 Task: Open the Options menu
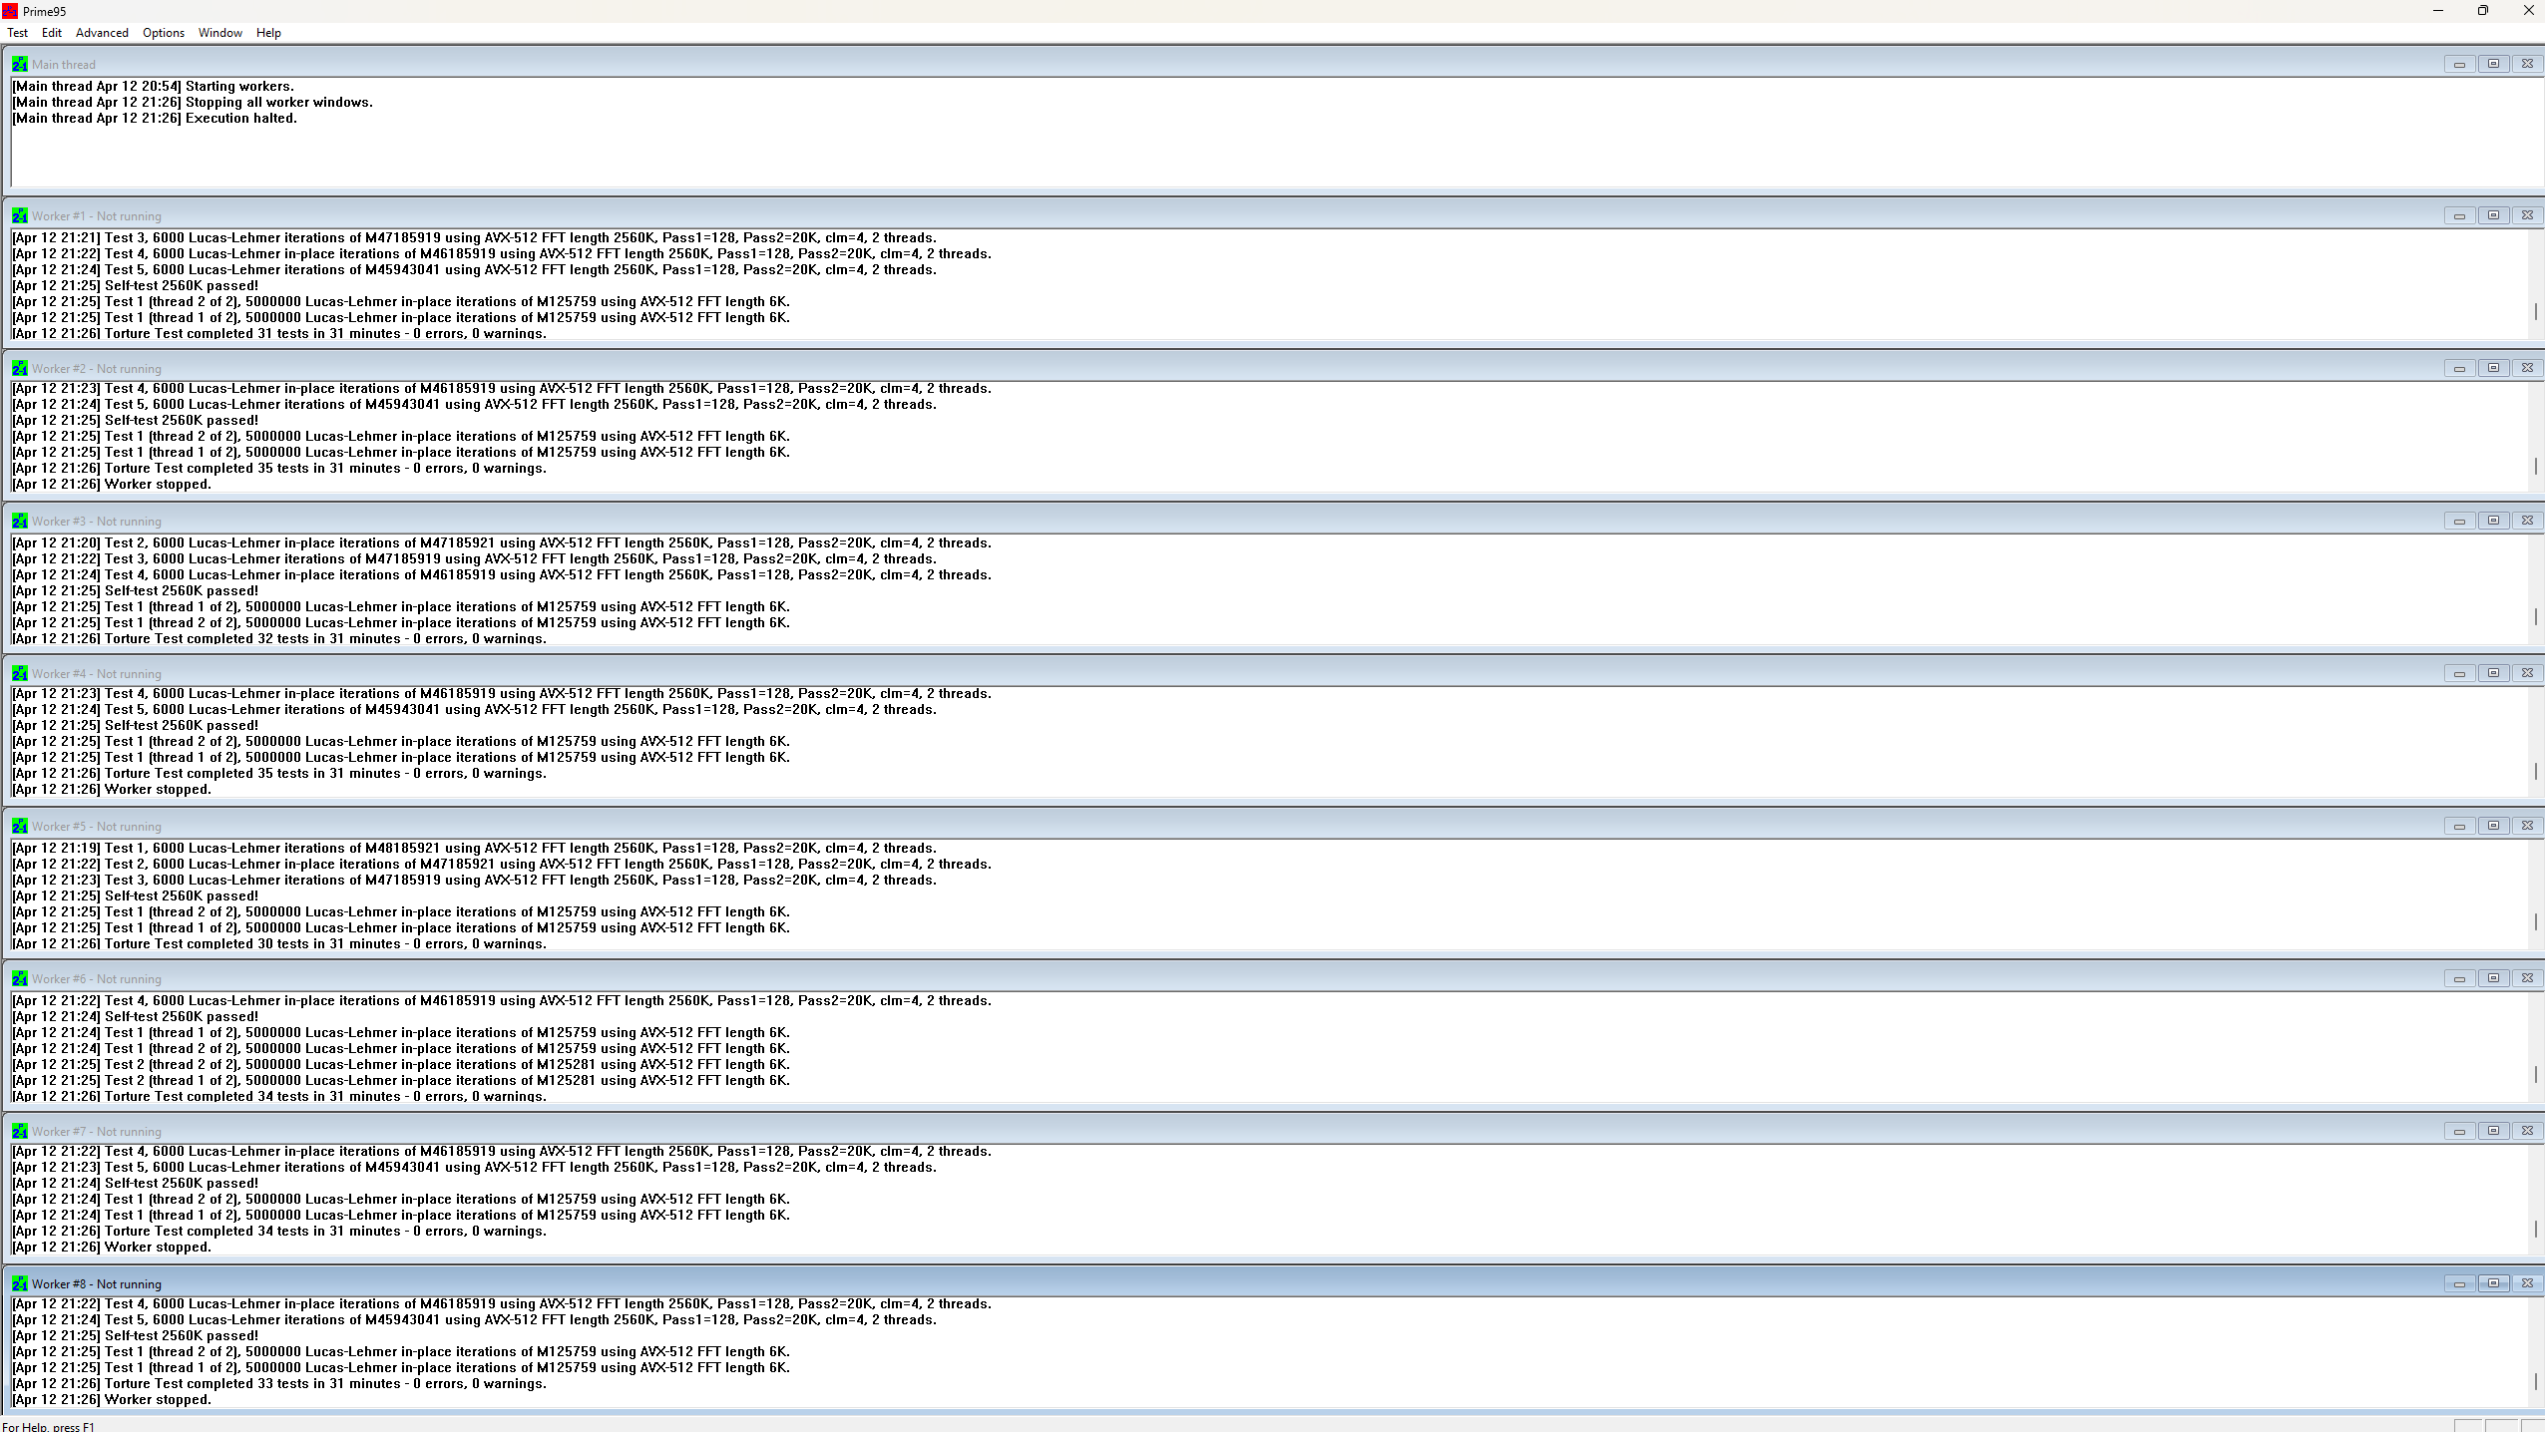164,33
